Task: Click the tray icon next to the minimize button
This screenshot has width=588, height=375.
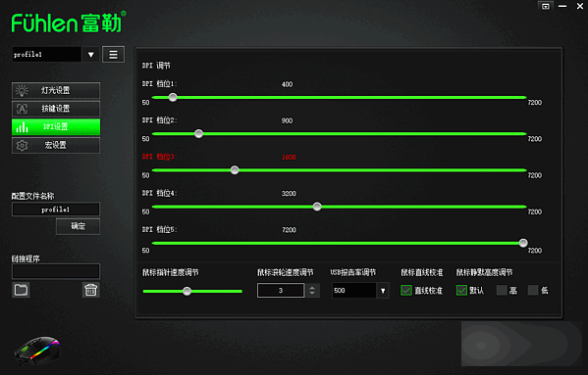Action: [546, 6]
